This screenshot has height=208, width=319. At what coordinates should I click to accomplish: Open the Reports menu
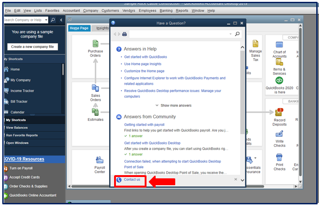coord(182,10)
